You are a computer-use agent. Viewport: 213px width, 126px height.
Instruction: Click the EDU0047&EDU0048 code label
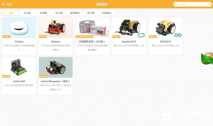tap(85, 37)
